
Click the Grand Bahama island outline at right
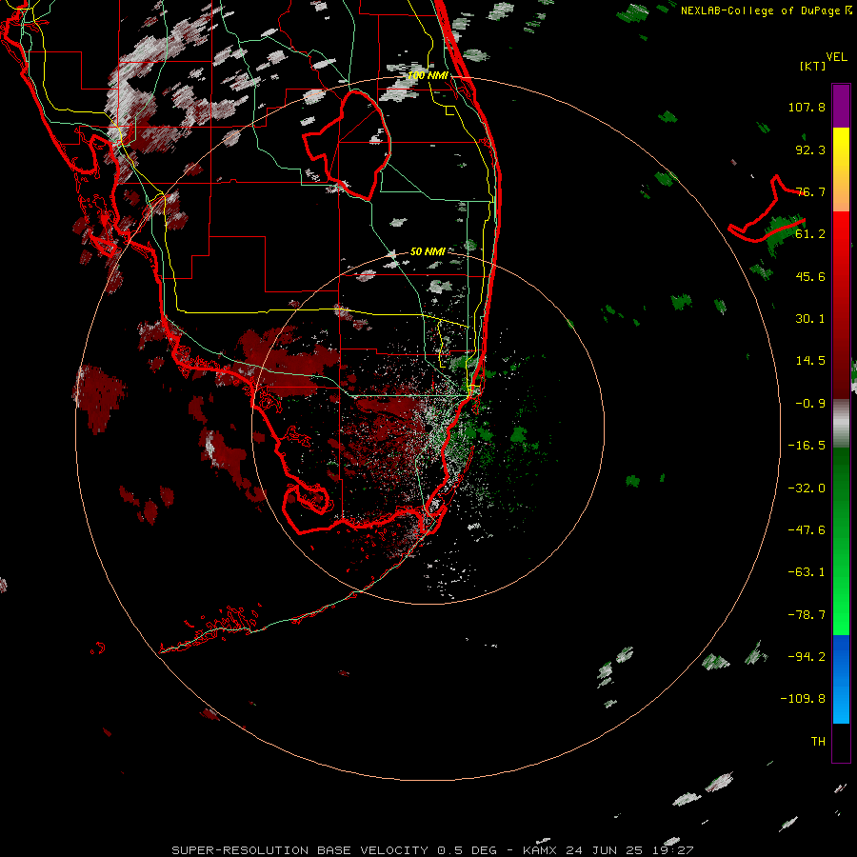point(767,209)
